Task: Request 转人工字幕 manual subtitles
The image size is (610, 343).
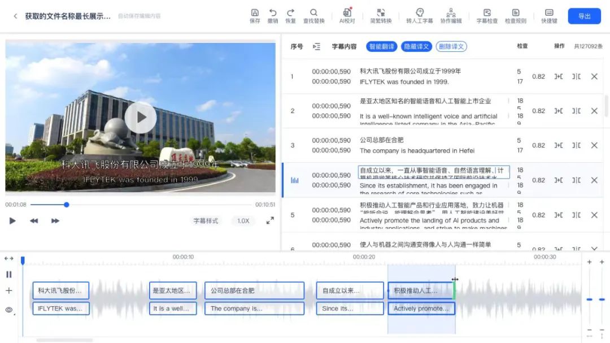Action: click(x=419, y=16)
